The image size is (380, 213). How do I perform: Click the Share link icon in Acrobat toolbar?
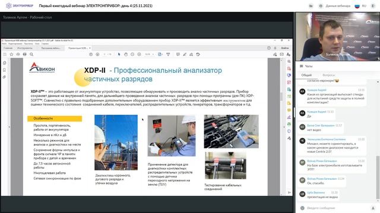(x=275, y=54)
